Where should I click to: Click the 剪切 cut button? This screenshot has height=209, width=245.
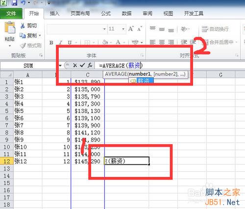tap(29, 26)
